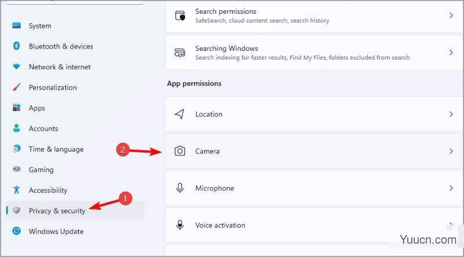The height and width of the screenshot is (257, 464).
Task: Click SafeSearch, cloud content search description
Action: click(262, 20)
